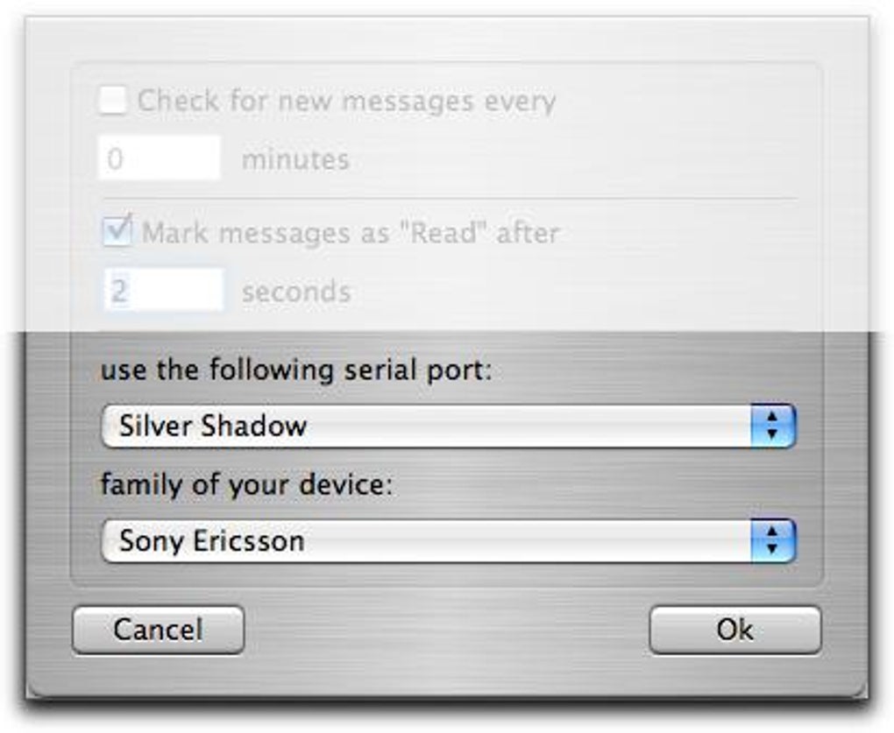Click the "Check for new messages every" label text
This screenshot has height=733, width=894.
coord(347,101)
